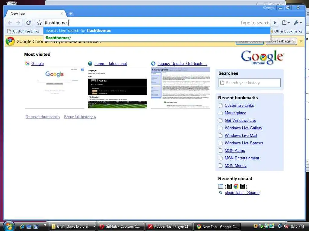Screen dimensions: 309x231
Task: Open the wrench tools menu
Action: (x=298, y=23)
